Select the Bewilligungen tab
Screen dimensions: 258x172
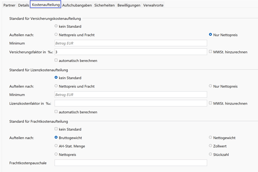click(129, 5)
